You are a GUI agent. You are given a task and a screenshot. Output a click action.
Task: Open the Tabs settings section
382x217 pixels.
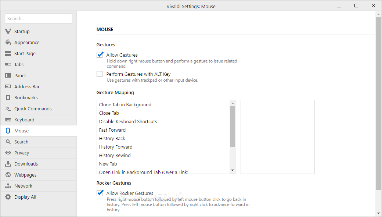tap(39, 65)
